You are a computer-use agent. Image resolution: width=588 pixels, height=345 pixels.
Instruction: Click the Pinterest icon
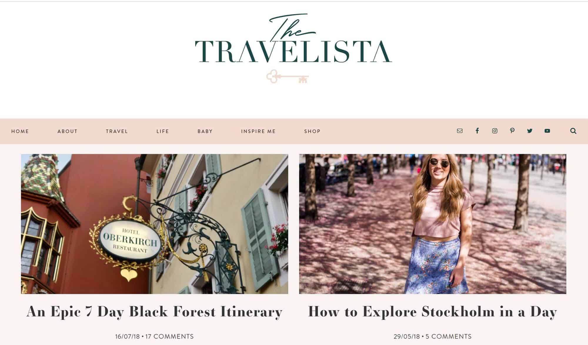coord(512,131)
